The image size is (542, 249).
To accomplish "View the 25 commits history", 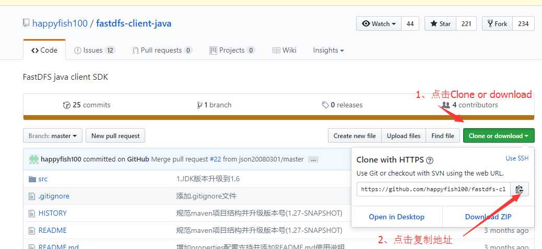I will (x=87, y=105).
